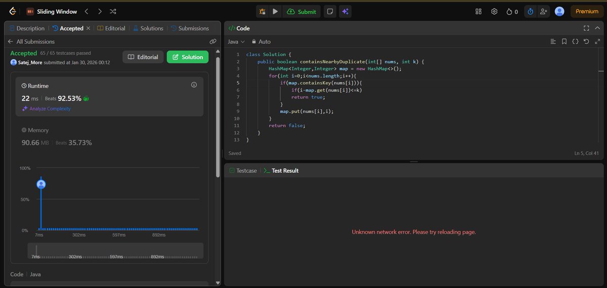Viewport: 607px width, 288px height.
Task: Expand editor with diagonal arrows icon
Action: 597,41
